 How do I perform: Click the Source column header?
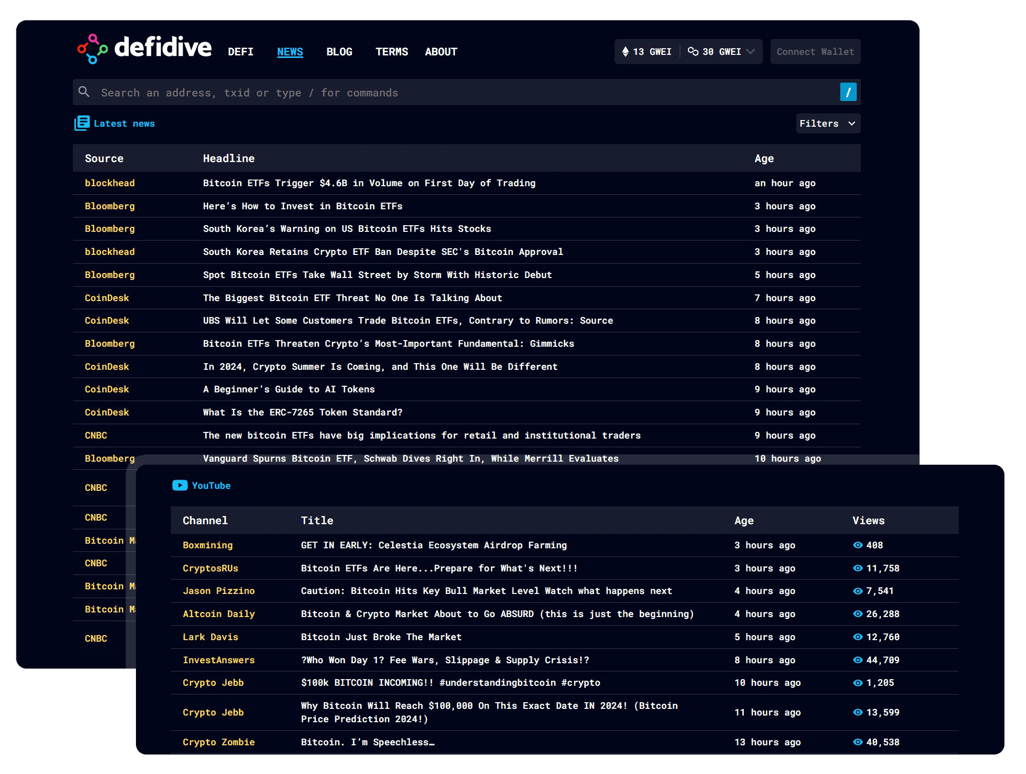[x=104, y=158]
